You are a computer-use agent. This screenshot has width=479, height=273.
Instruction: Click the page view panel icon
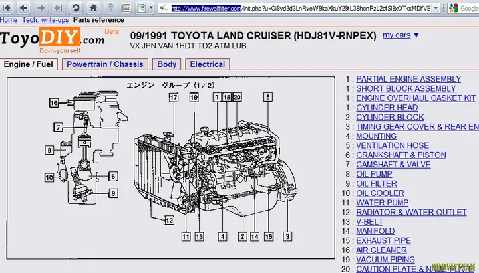[x=142, y=7]
